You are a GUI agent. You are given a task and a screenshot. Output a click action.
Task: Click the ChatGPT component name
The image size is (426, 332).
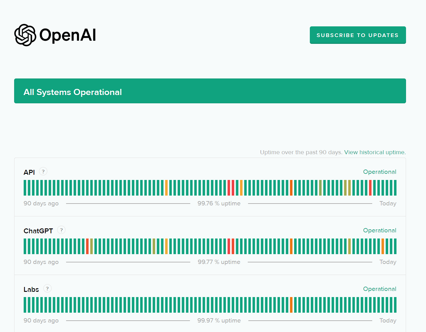click(x=38, y=231)
